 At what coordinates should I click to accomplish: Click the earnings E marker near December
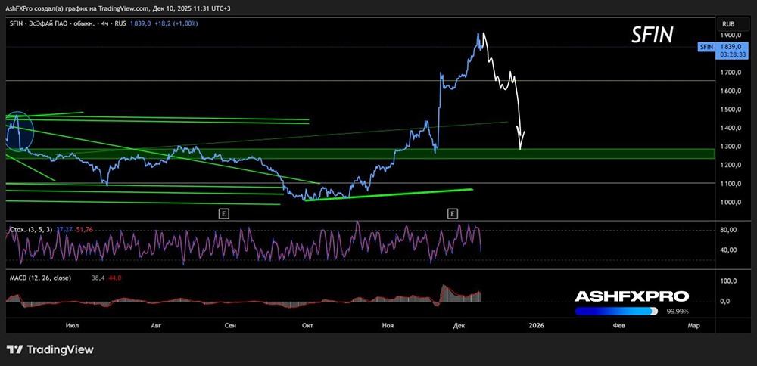453,214
